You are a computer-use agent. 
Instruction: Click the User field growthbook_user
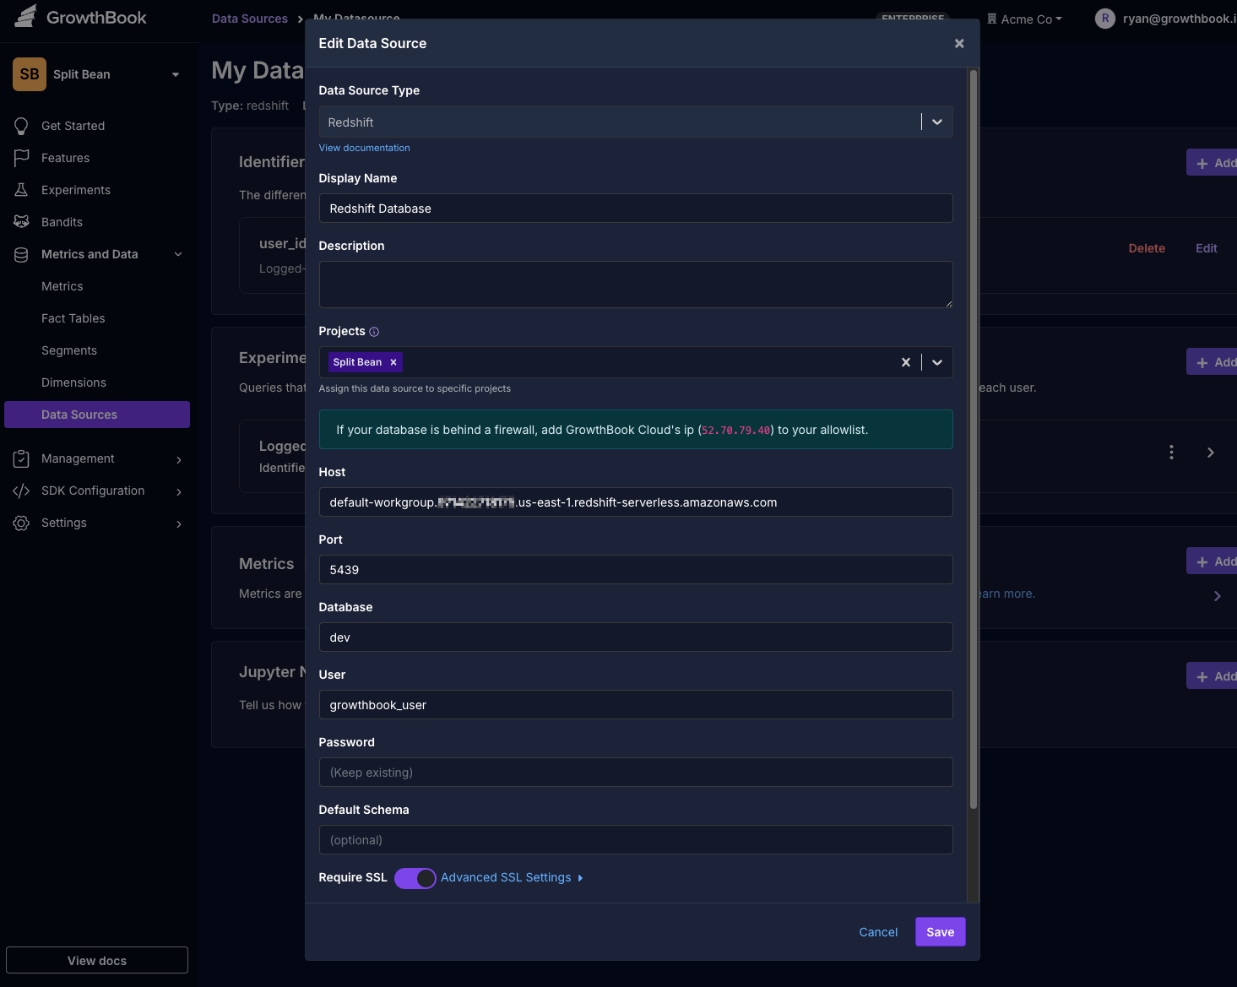tap(636, 705)
